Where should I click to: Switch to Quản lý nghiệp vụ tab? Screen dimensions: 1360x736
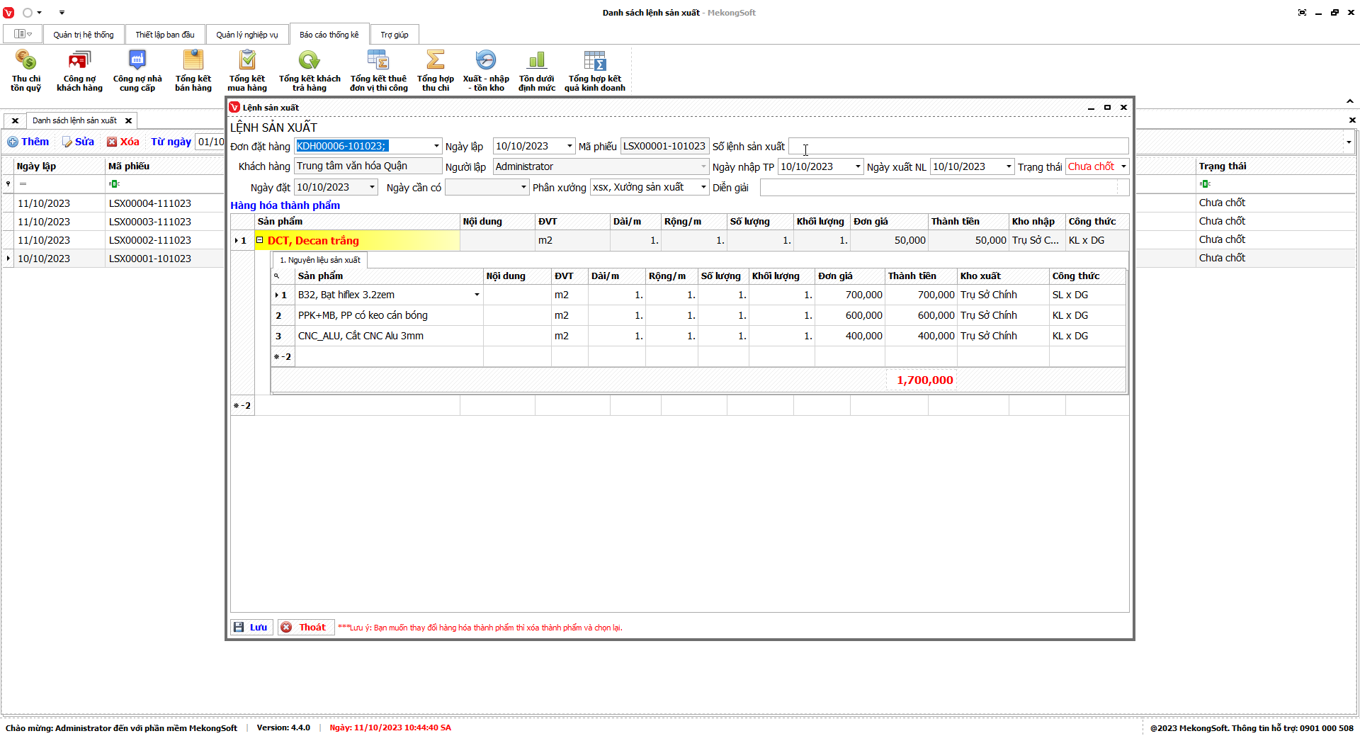[x=247, y=35]
